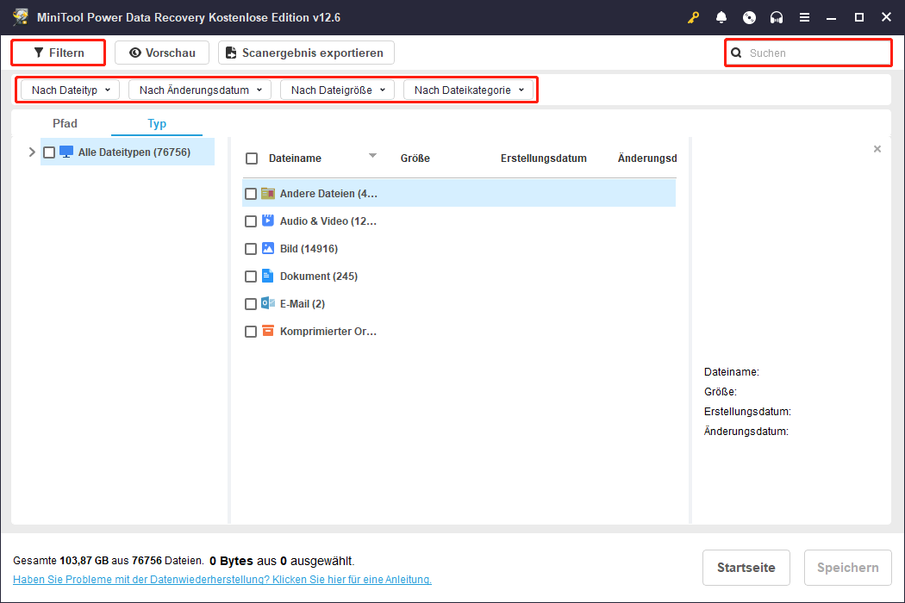Open the Nach Dateikategorie dropdown
The height and width of the screenshot is (603, 905).
tap(468, 90)
